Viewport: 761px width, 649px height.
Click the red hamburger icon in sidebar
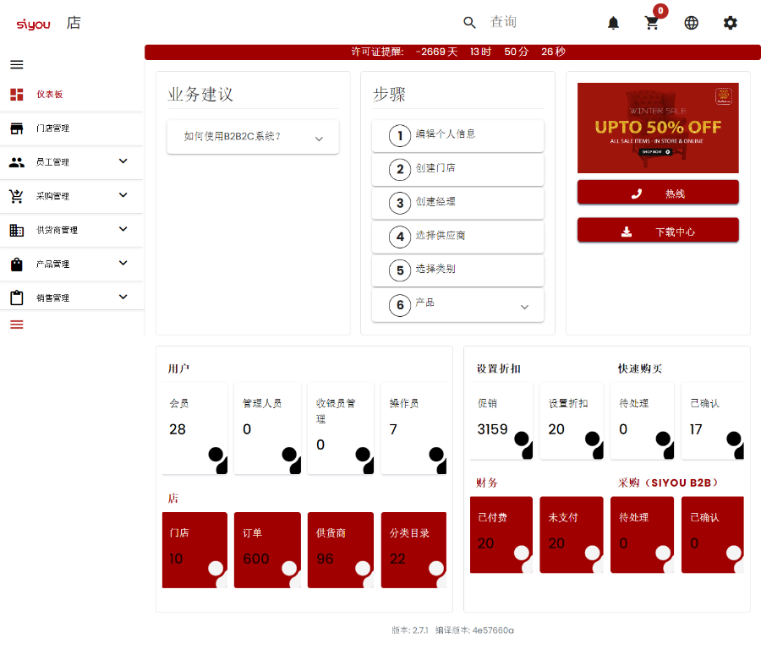click(17, 324)
